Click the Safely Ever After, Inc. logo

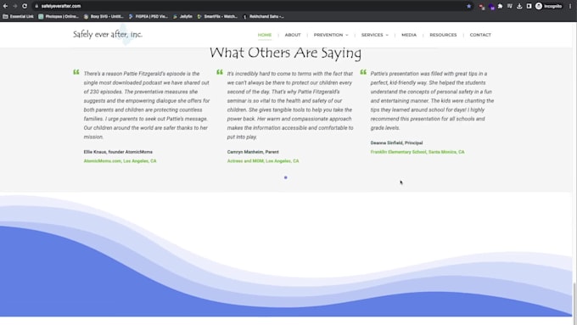click(108, 35)
